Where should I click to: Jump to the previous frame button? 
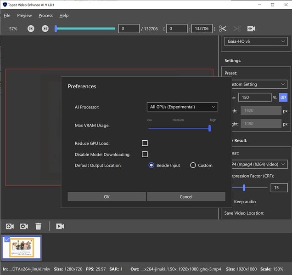pos(31,29)
